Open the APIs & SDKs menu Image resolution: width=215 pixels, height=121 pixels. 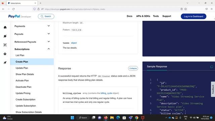coord(143,16)
